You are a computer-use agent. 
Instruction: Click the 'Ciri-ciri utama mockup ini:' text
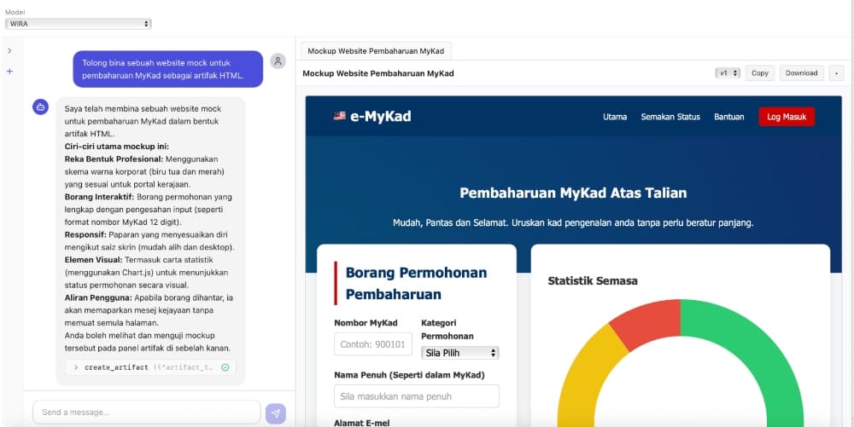point(116,147)
